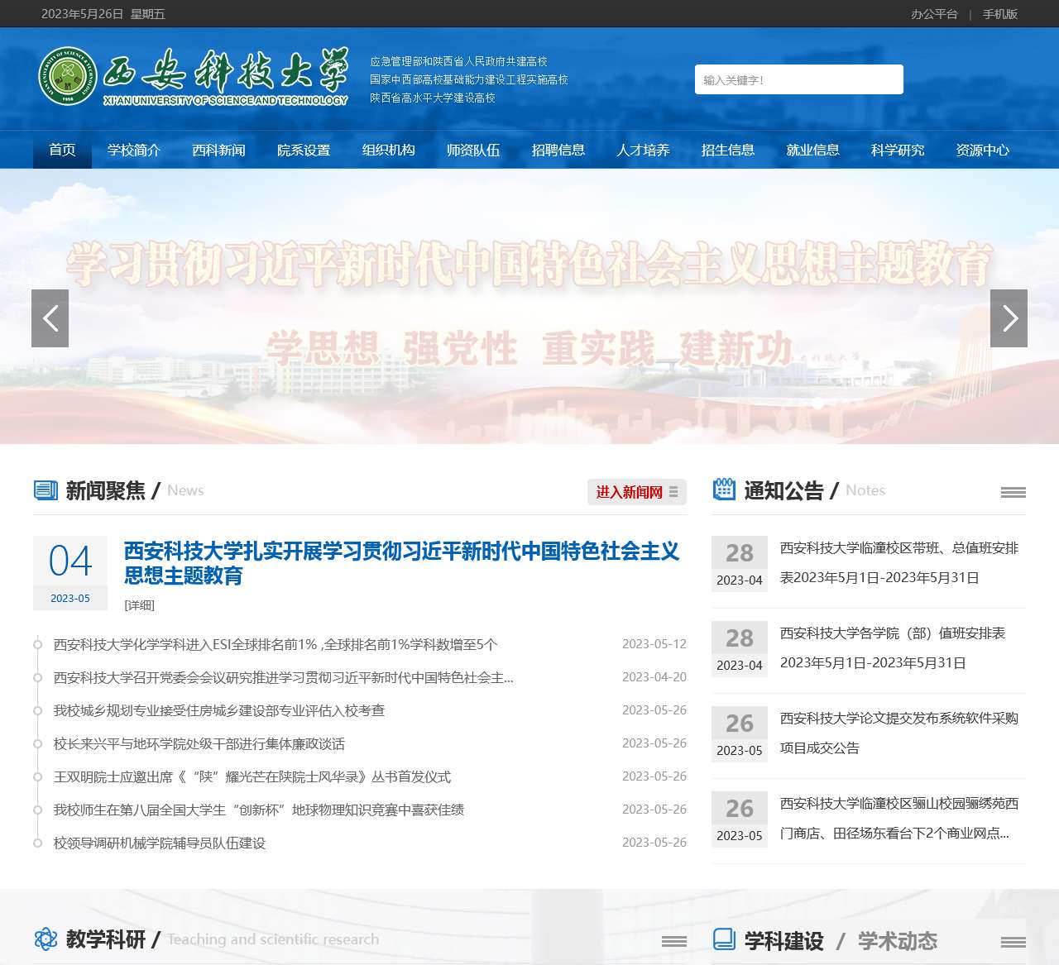Screen dimensions: 1059x965
Task: Open 人才培养 menu item
Action: tap(643, 150)
